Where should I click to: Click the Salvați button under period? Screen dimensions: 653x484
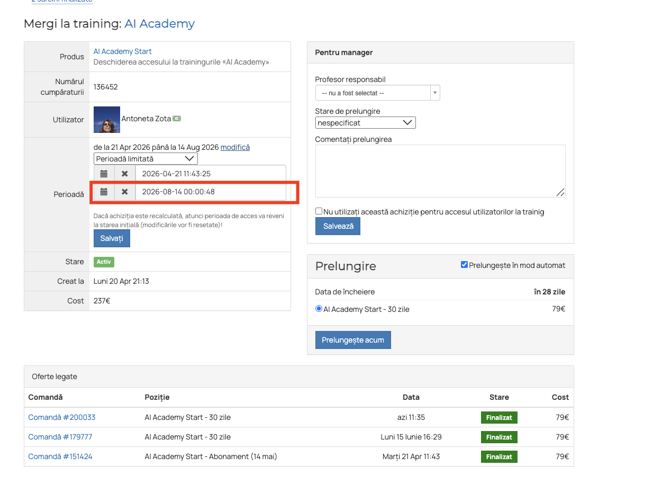point(112,238)
